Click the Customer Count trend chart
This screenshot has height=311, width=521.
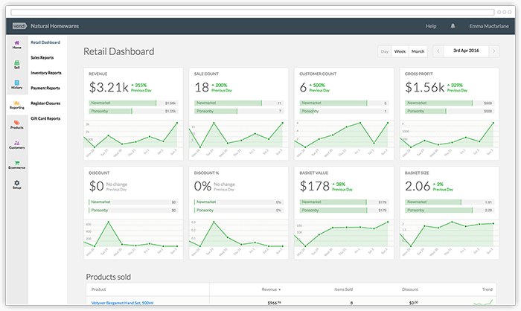pyautogui.click(x=344, y=138)
